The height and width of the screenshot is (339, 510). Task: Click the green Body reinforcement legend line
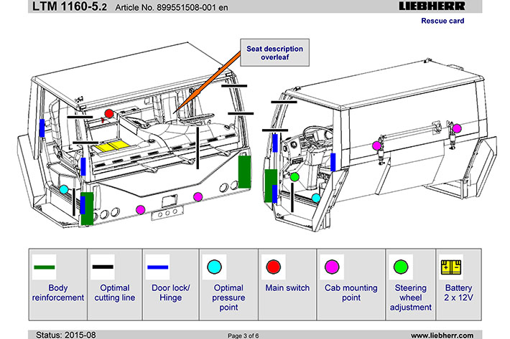[x=45, y=267]
